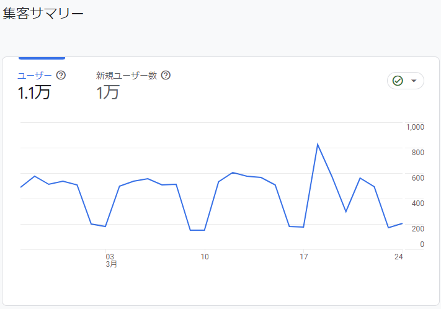Click the 400 y-axis label
Viewport: 441px width, 309px height.
point(417,204)
